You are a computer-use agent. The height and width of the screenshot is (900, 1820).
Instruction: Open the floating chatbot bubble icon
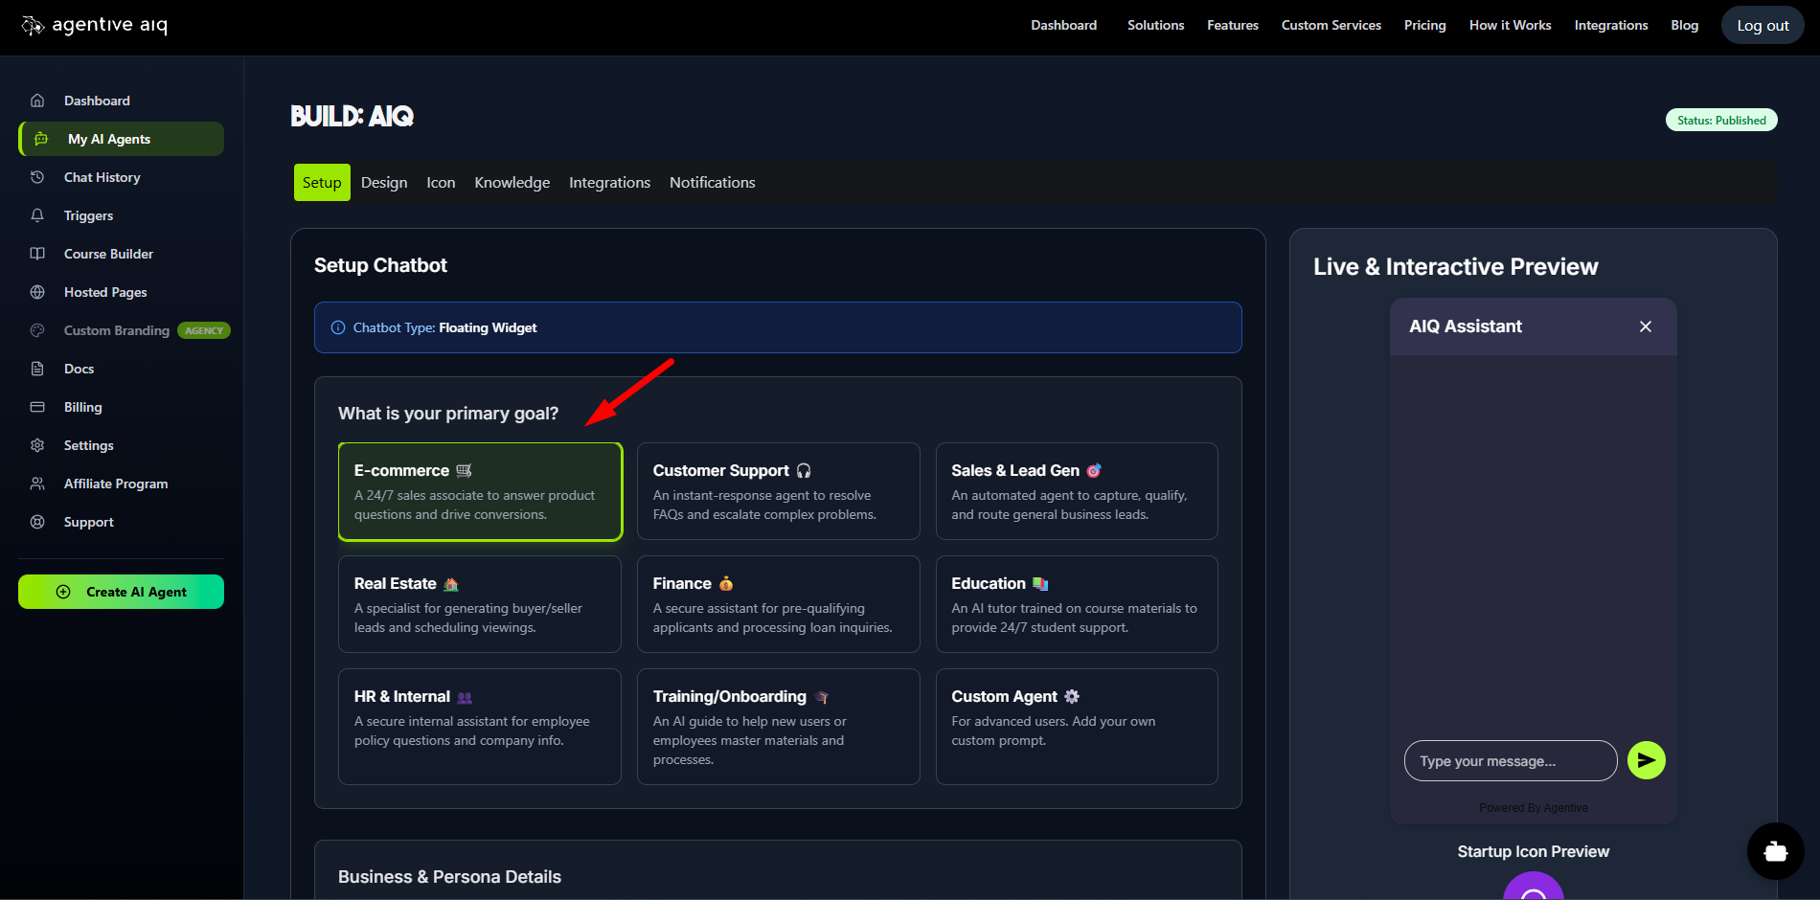pyautogui.click(x=1775, y=850)
